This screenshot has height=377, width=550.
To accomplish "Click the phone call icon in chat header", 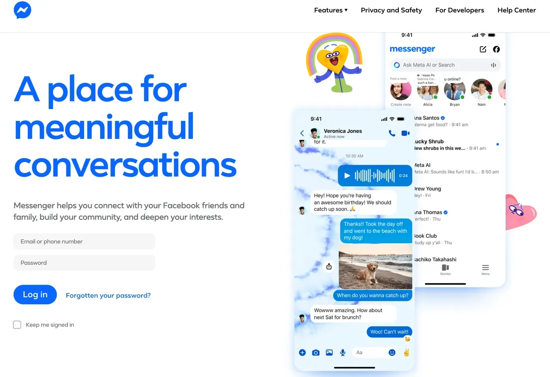I will point(392,133).
